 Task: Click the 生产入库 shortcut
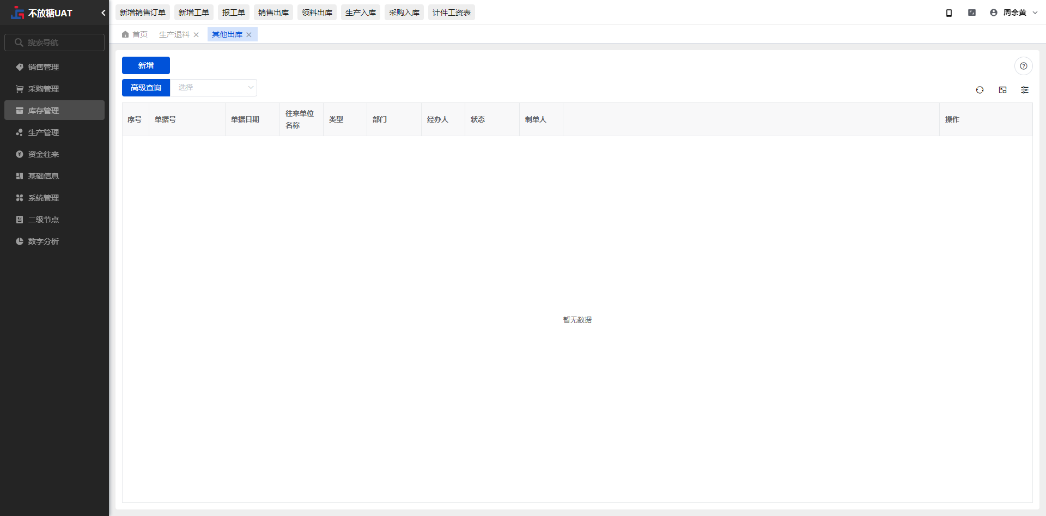(x=361, y=13)
